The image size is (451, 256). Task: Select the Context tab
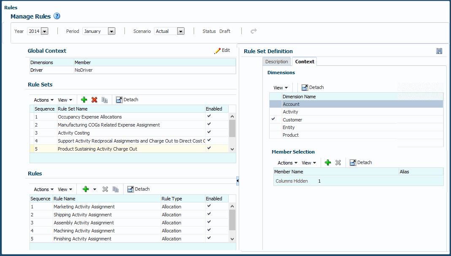[305, 62]
